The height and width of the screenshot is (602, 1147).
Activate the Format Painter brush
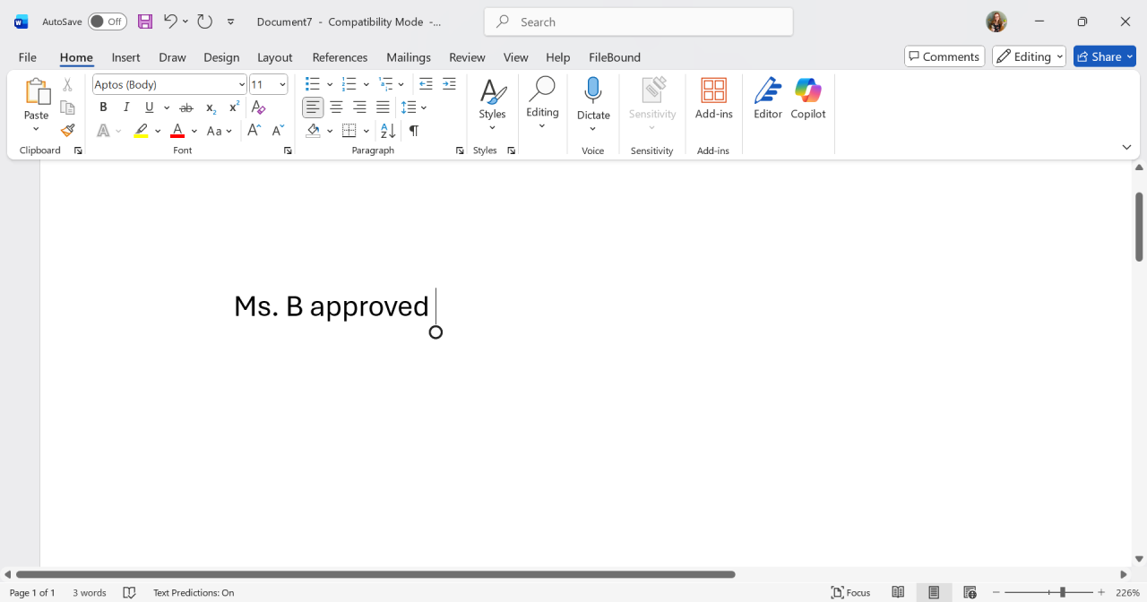[67, 131]
